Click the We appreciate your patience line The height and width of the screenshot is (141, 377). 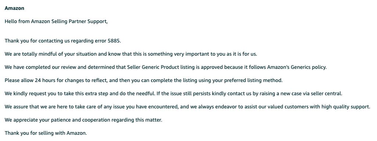pos(83,120)
